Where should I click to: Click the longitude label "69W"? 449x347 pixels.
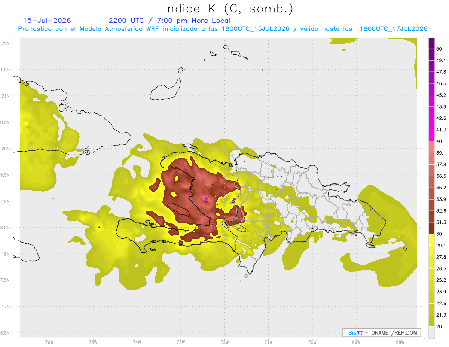tap(356, 342)
